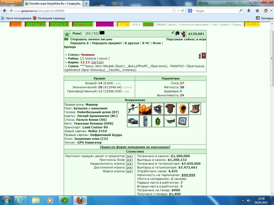The height and width of the screenshot is (205, 274).
Task: Open Internet Explorer from taskbar
Action: coord(20,200)
